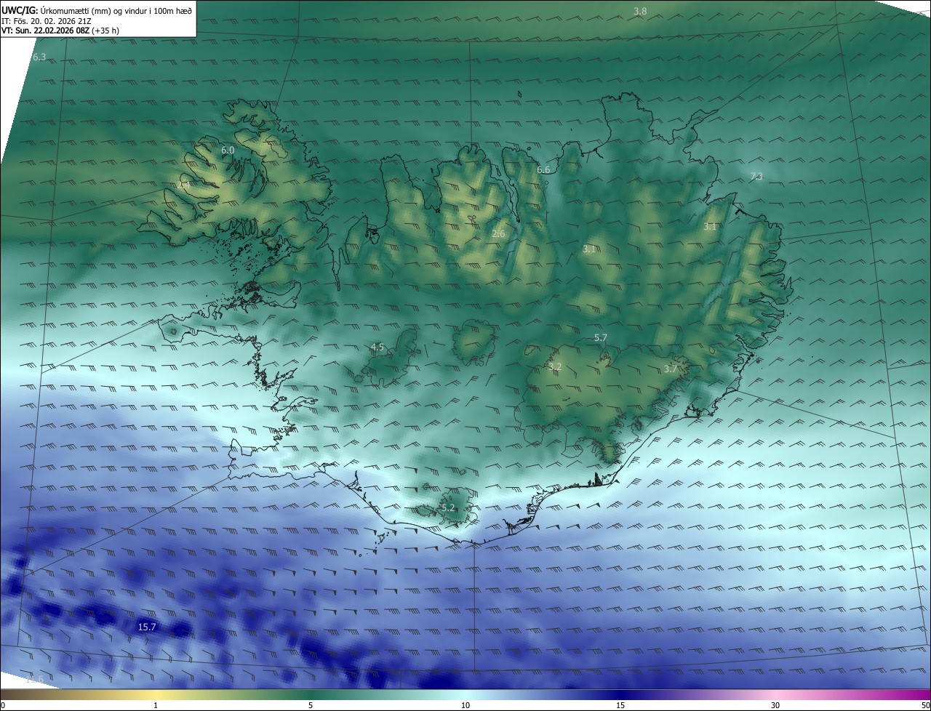Click the "4.5" value on the map

pos(377,347)
